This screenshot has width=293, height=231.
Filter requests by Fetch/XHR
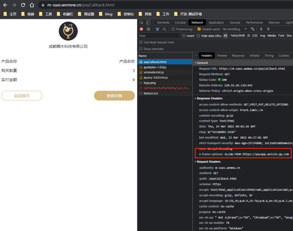(238, 36)
